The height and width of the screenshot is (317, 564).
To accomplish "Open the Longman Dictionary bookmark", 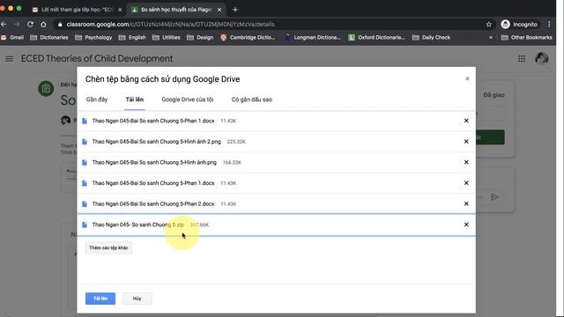I will pos(313,37).
